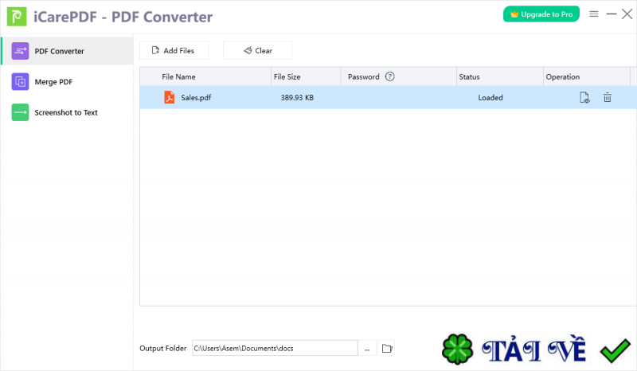Open the Screenshot to Text tool
The image size is (637, 371).
[x=67, y=112]
